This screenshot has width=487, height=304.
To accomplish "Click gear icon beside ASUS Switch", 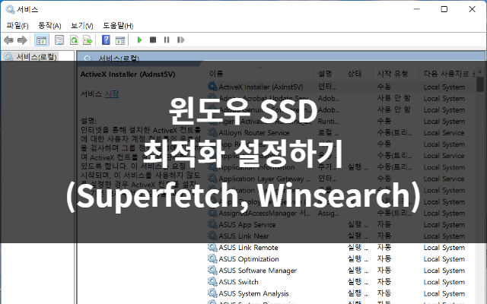I will tap(212, 282).
